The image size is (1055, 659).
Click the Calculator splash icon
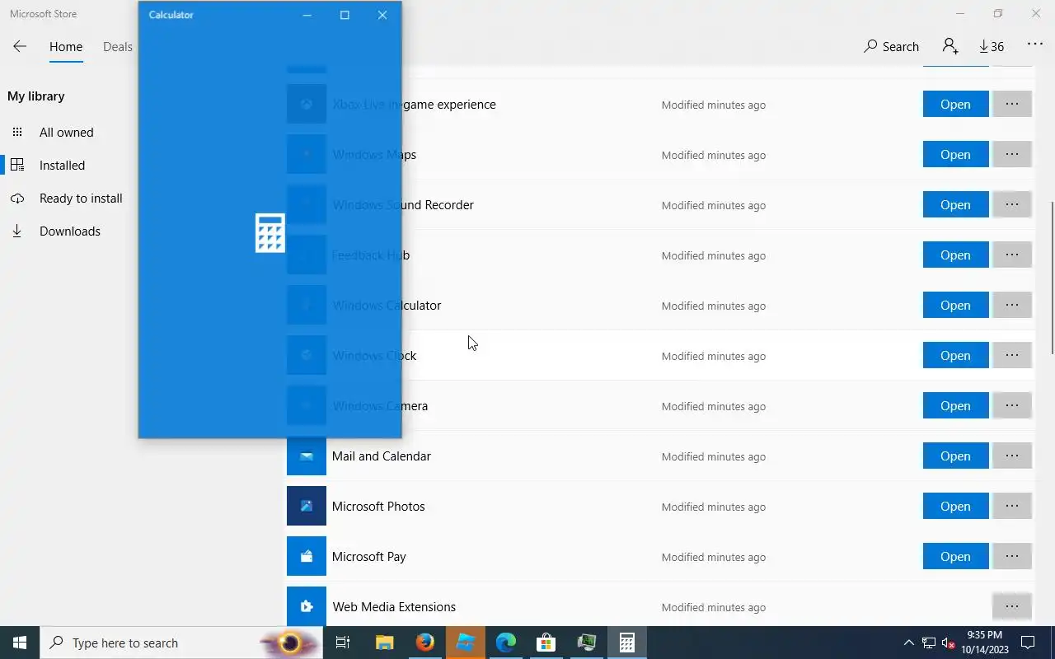coord(270,233)
